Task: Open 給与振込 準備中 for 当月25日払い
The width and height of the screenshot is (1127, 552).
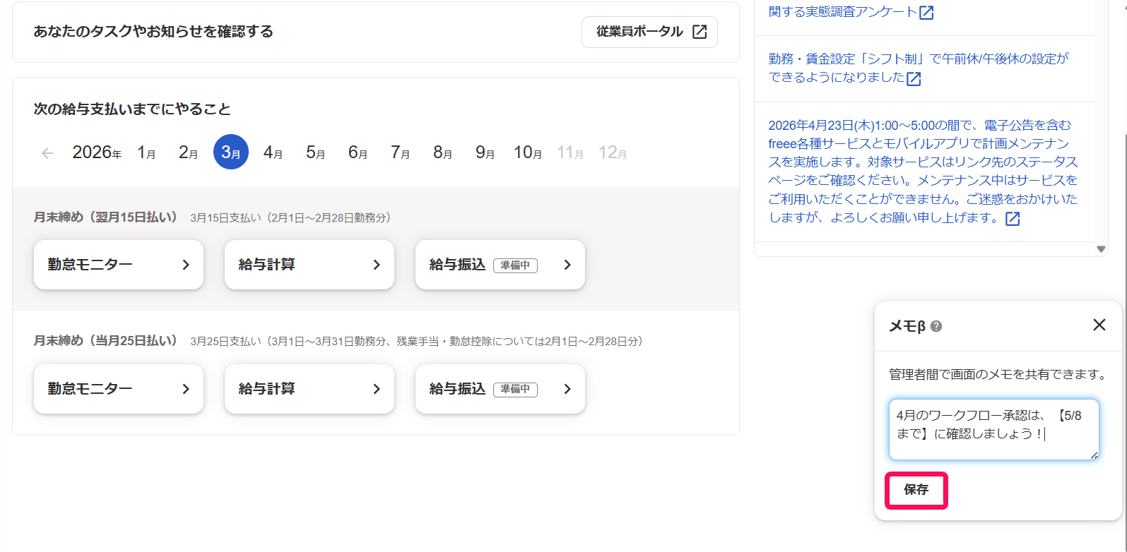Action: pyautogui.click(x=500, y=389)
